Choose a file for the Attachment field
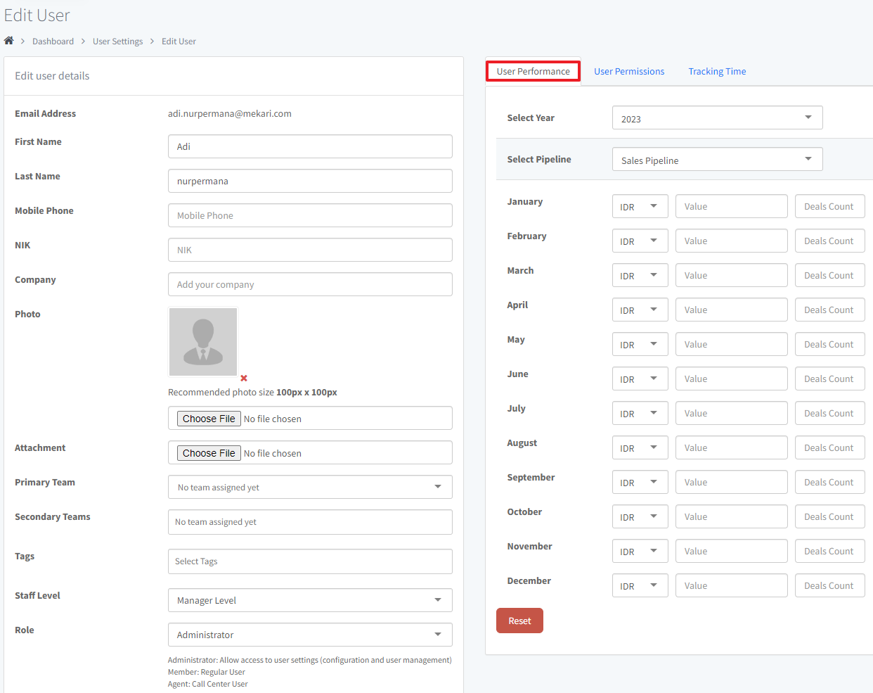This screenshot has width=873, height=693. [208, 452]
